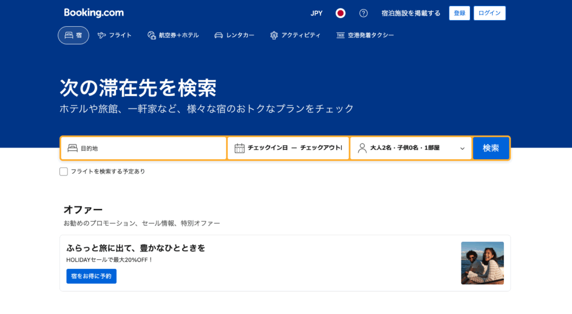572x314 pixels.
Task: Click the bed icon in 目的地 field
Action: pyautogui.click(x=72, y=148)
